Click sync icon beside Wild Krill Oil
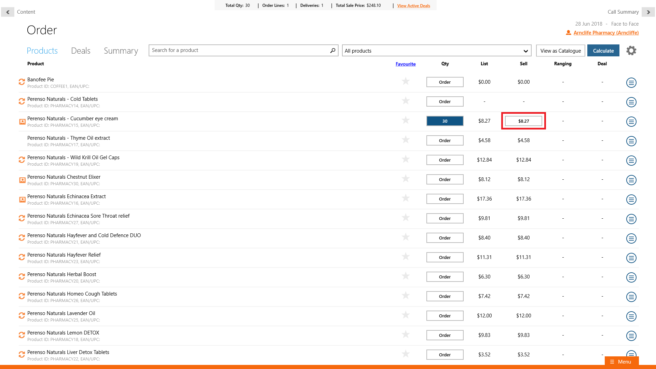The image size is (656, 369). tap(22, 160)
